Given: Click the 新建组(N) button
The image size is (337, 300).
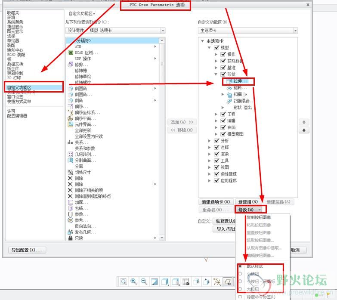Looking at the screenshot, I should 248,202.
